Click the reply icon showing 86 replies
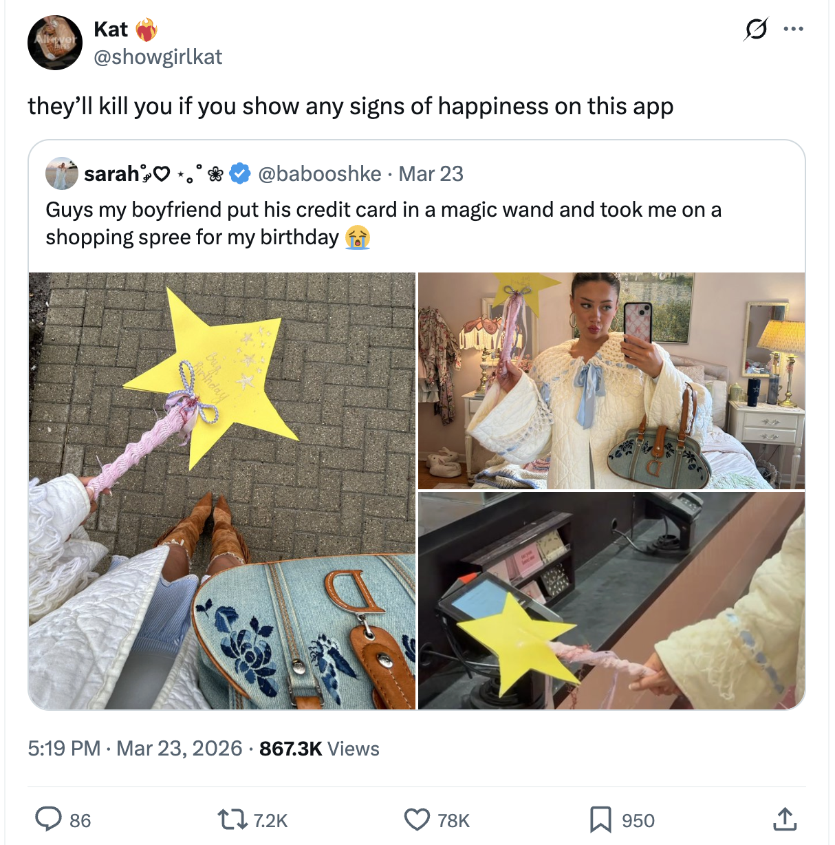This screenshot has width=835, height=845. (50, 820)
